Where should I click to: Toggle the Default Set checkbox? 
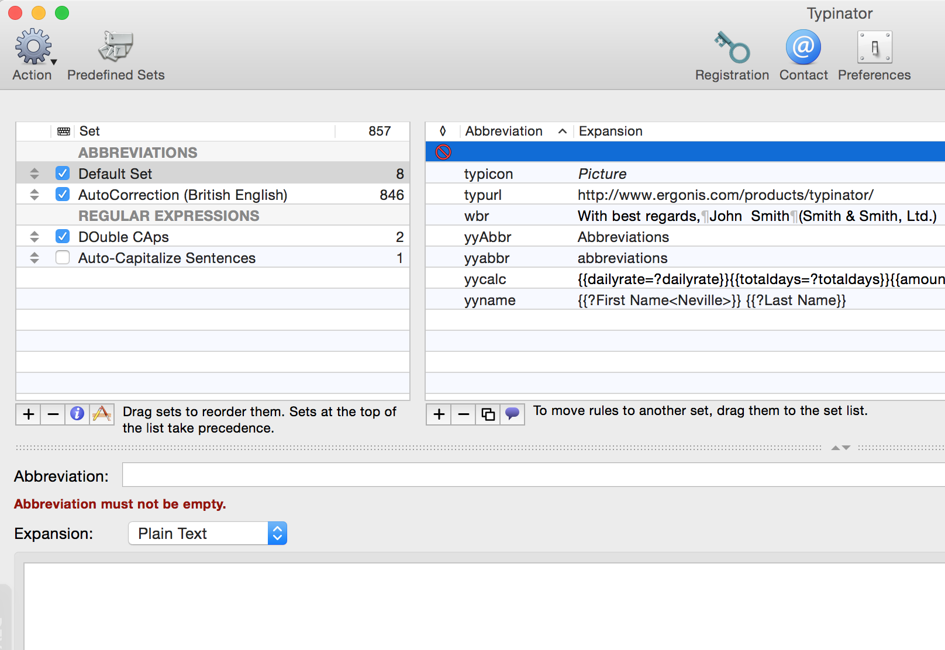pos(63,173)
